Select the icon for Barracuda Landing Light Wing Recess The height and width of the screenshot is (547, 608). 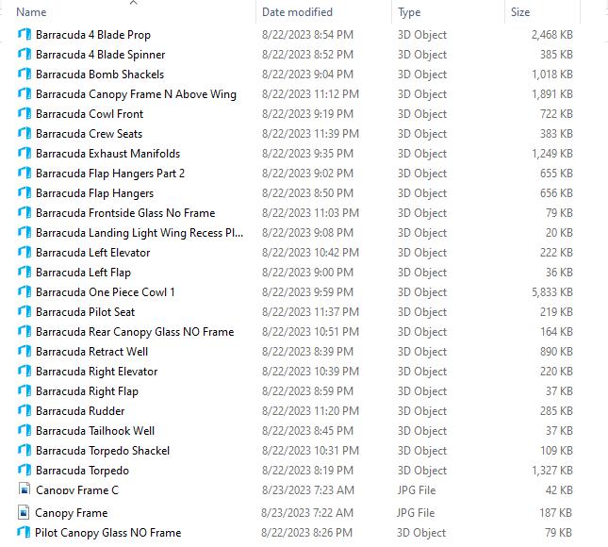pyautogui.click(x=25, y=232)
